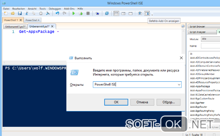Open toolbar overflow options arrow
220x136 pixels.
pyautogui.click(x=152, y=14)
